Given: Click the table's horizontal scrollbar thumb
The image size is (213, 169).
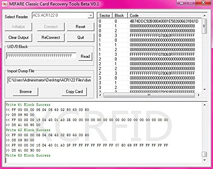Looking at the screenshot, I should point(149,95).
